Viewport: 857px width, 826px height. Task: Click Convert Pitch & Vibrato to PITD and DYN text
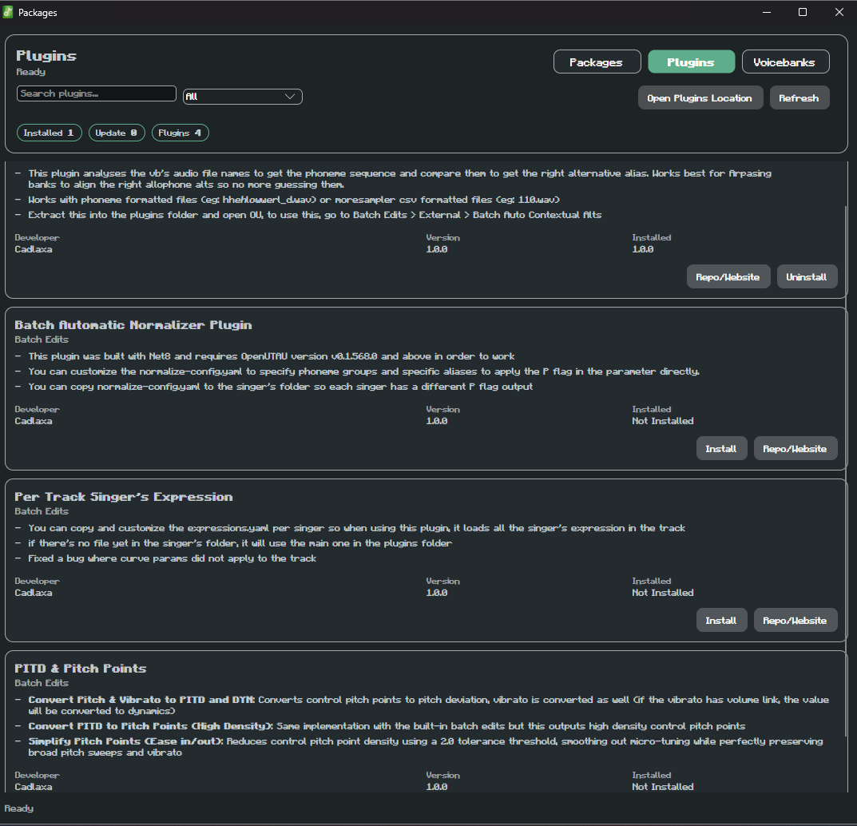[x=141, y=700]
